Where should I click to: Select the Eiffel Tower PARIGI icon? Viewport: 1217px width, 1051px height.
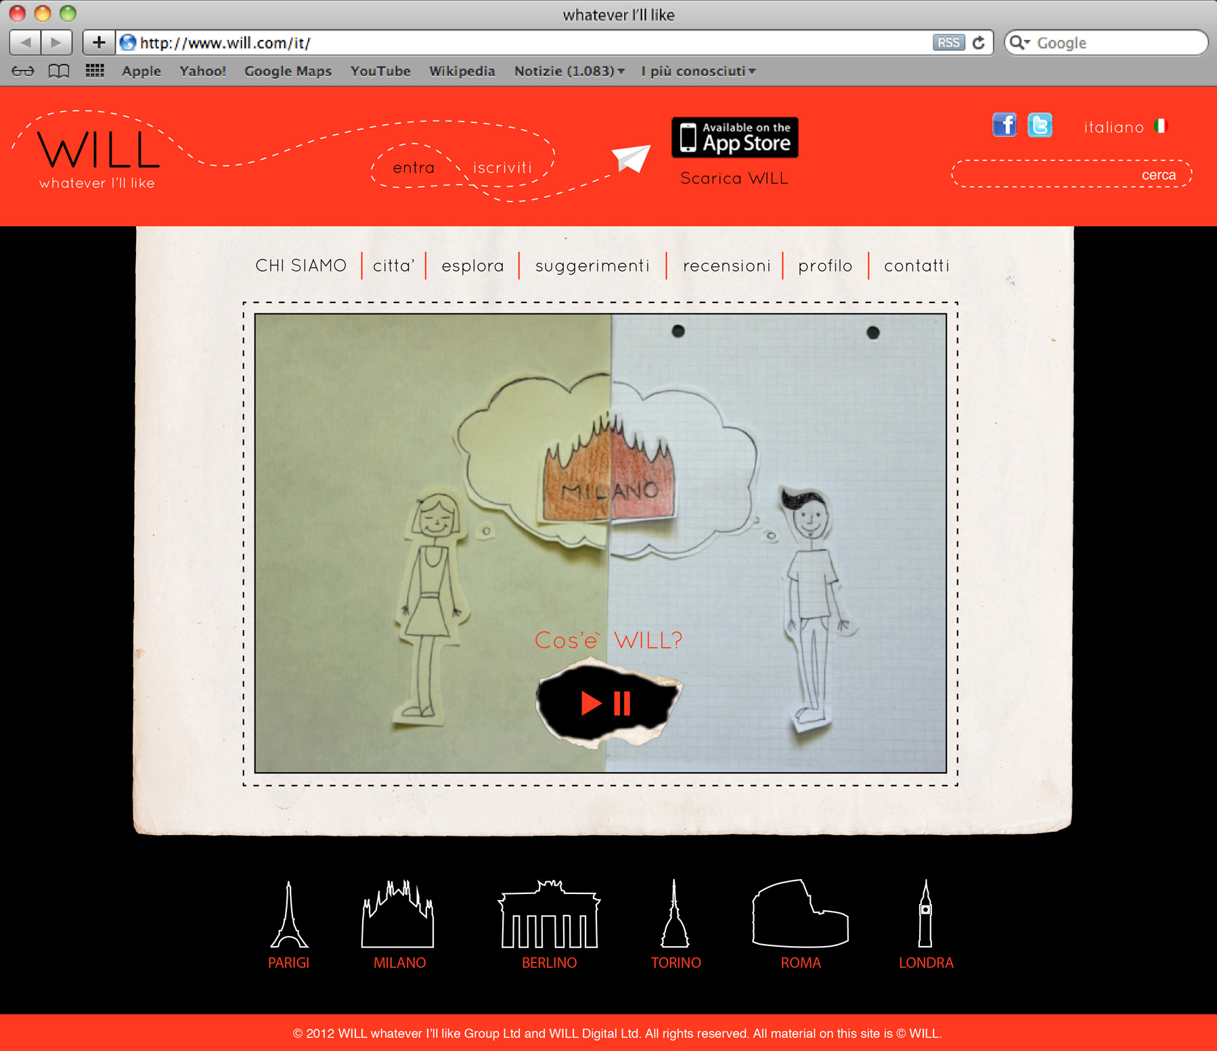[289, 914]
